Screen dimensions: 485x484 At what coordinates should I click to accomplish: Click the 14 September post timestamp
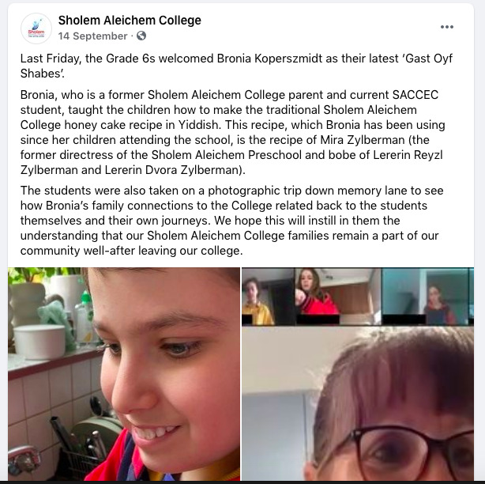pos(92,36)
